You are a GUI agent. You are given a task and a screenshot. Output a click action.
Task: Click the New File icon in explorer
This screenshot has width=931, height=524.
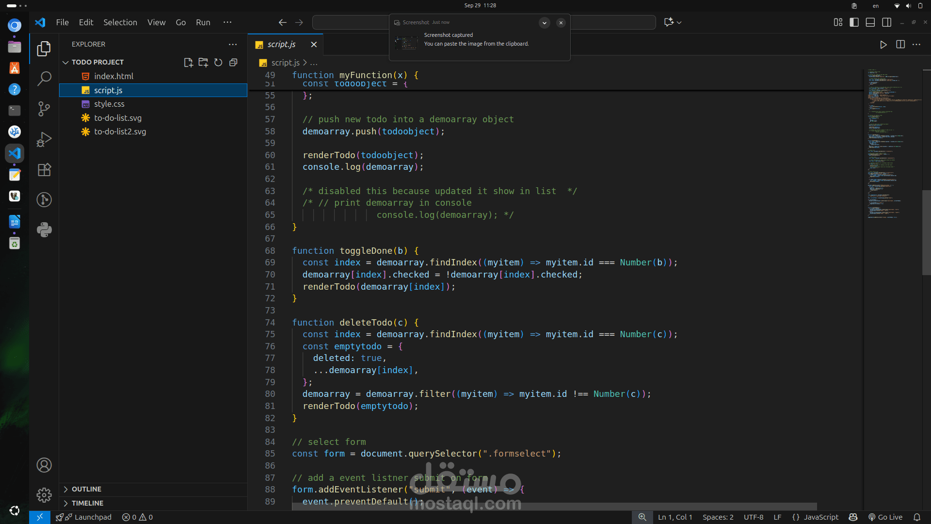click(x=188, y=62)
